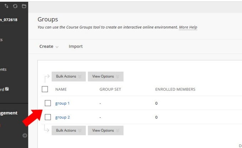Open the top Bulk Actions dropdown
Screen dimensions: 242x148
pos(68,76)
